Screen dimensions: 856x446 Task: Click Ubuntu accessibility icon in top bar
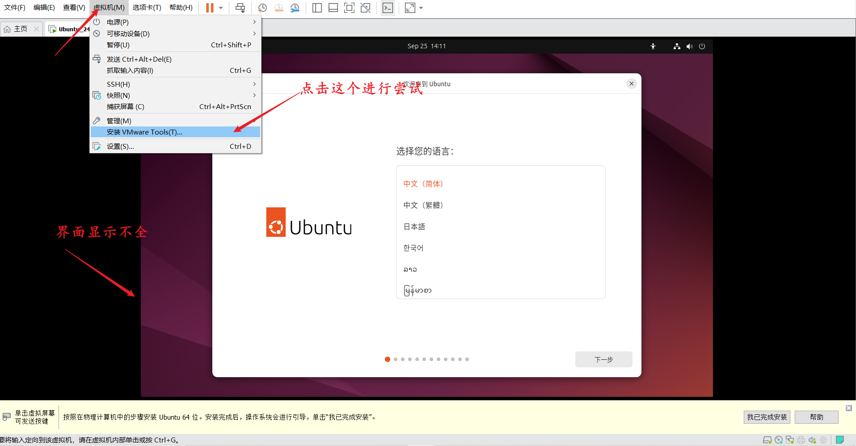(x=653, y=46)
